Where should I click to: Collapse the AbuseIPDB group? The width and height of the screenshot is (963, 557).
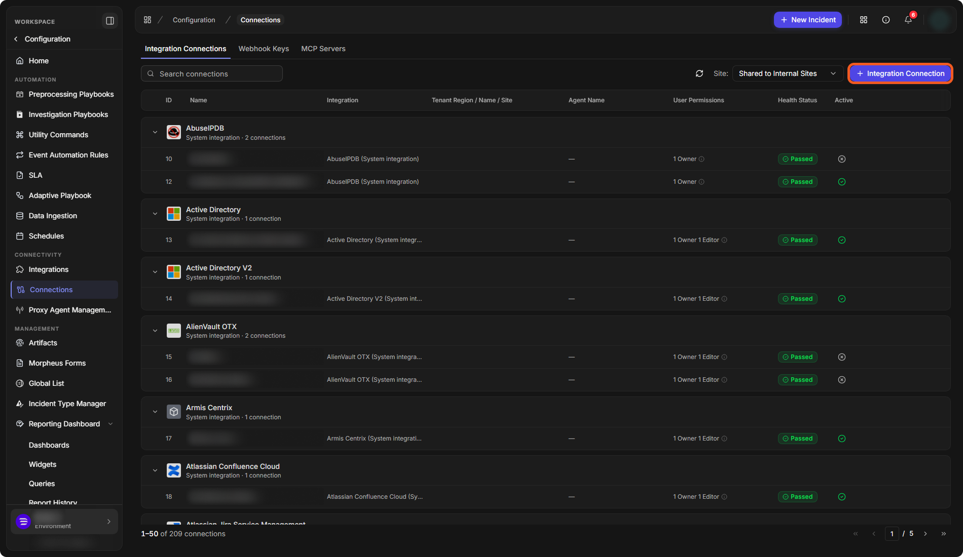pos(155,132)
